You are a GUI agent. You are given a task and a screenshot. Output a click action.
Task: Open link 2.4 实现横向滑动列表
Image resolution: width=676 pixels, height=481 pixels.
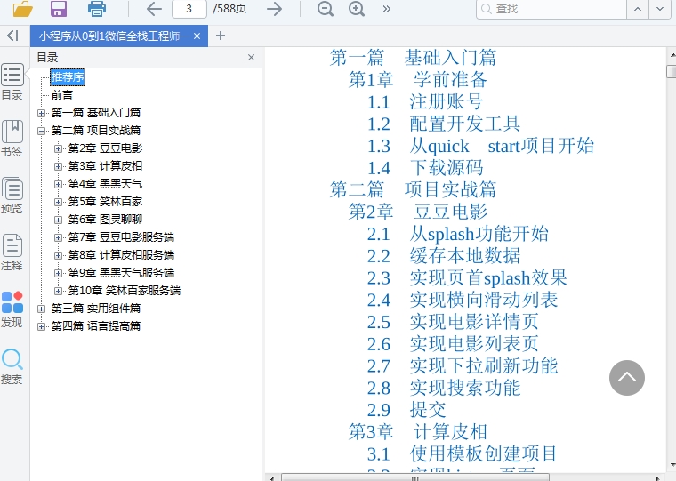pos(463,300)
